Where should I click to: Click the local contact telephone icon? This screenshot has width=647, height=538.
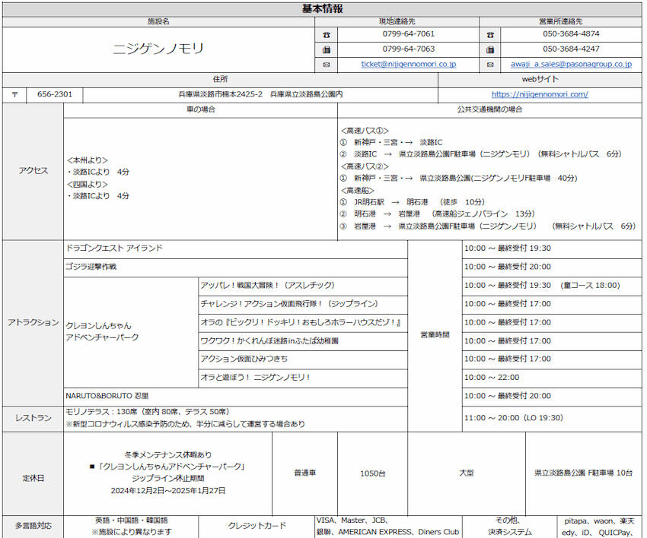coord(327,35)
